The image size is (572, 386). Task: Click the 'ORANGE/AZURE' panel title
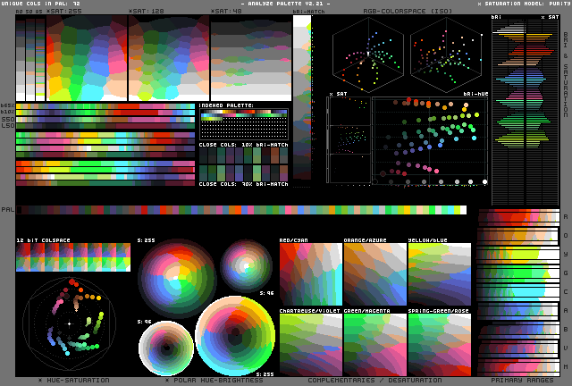coord(364,240)
